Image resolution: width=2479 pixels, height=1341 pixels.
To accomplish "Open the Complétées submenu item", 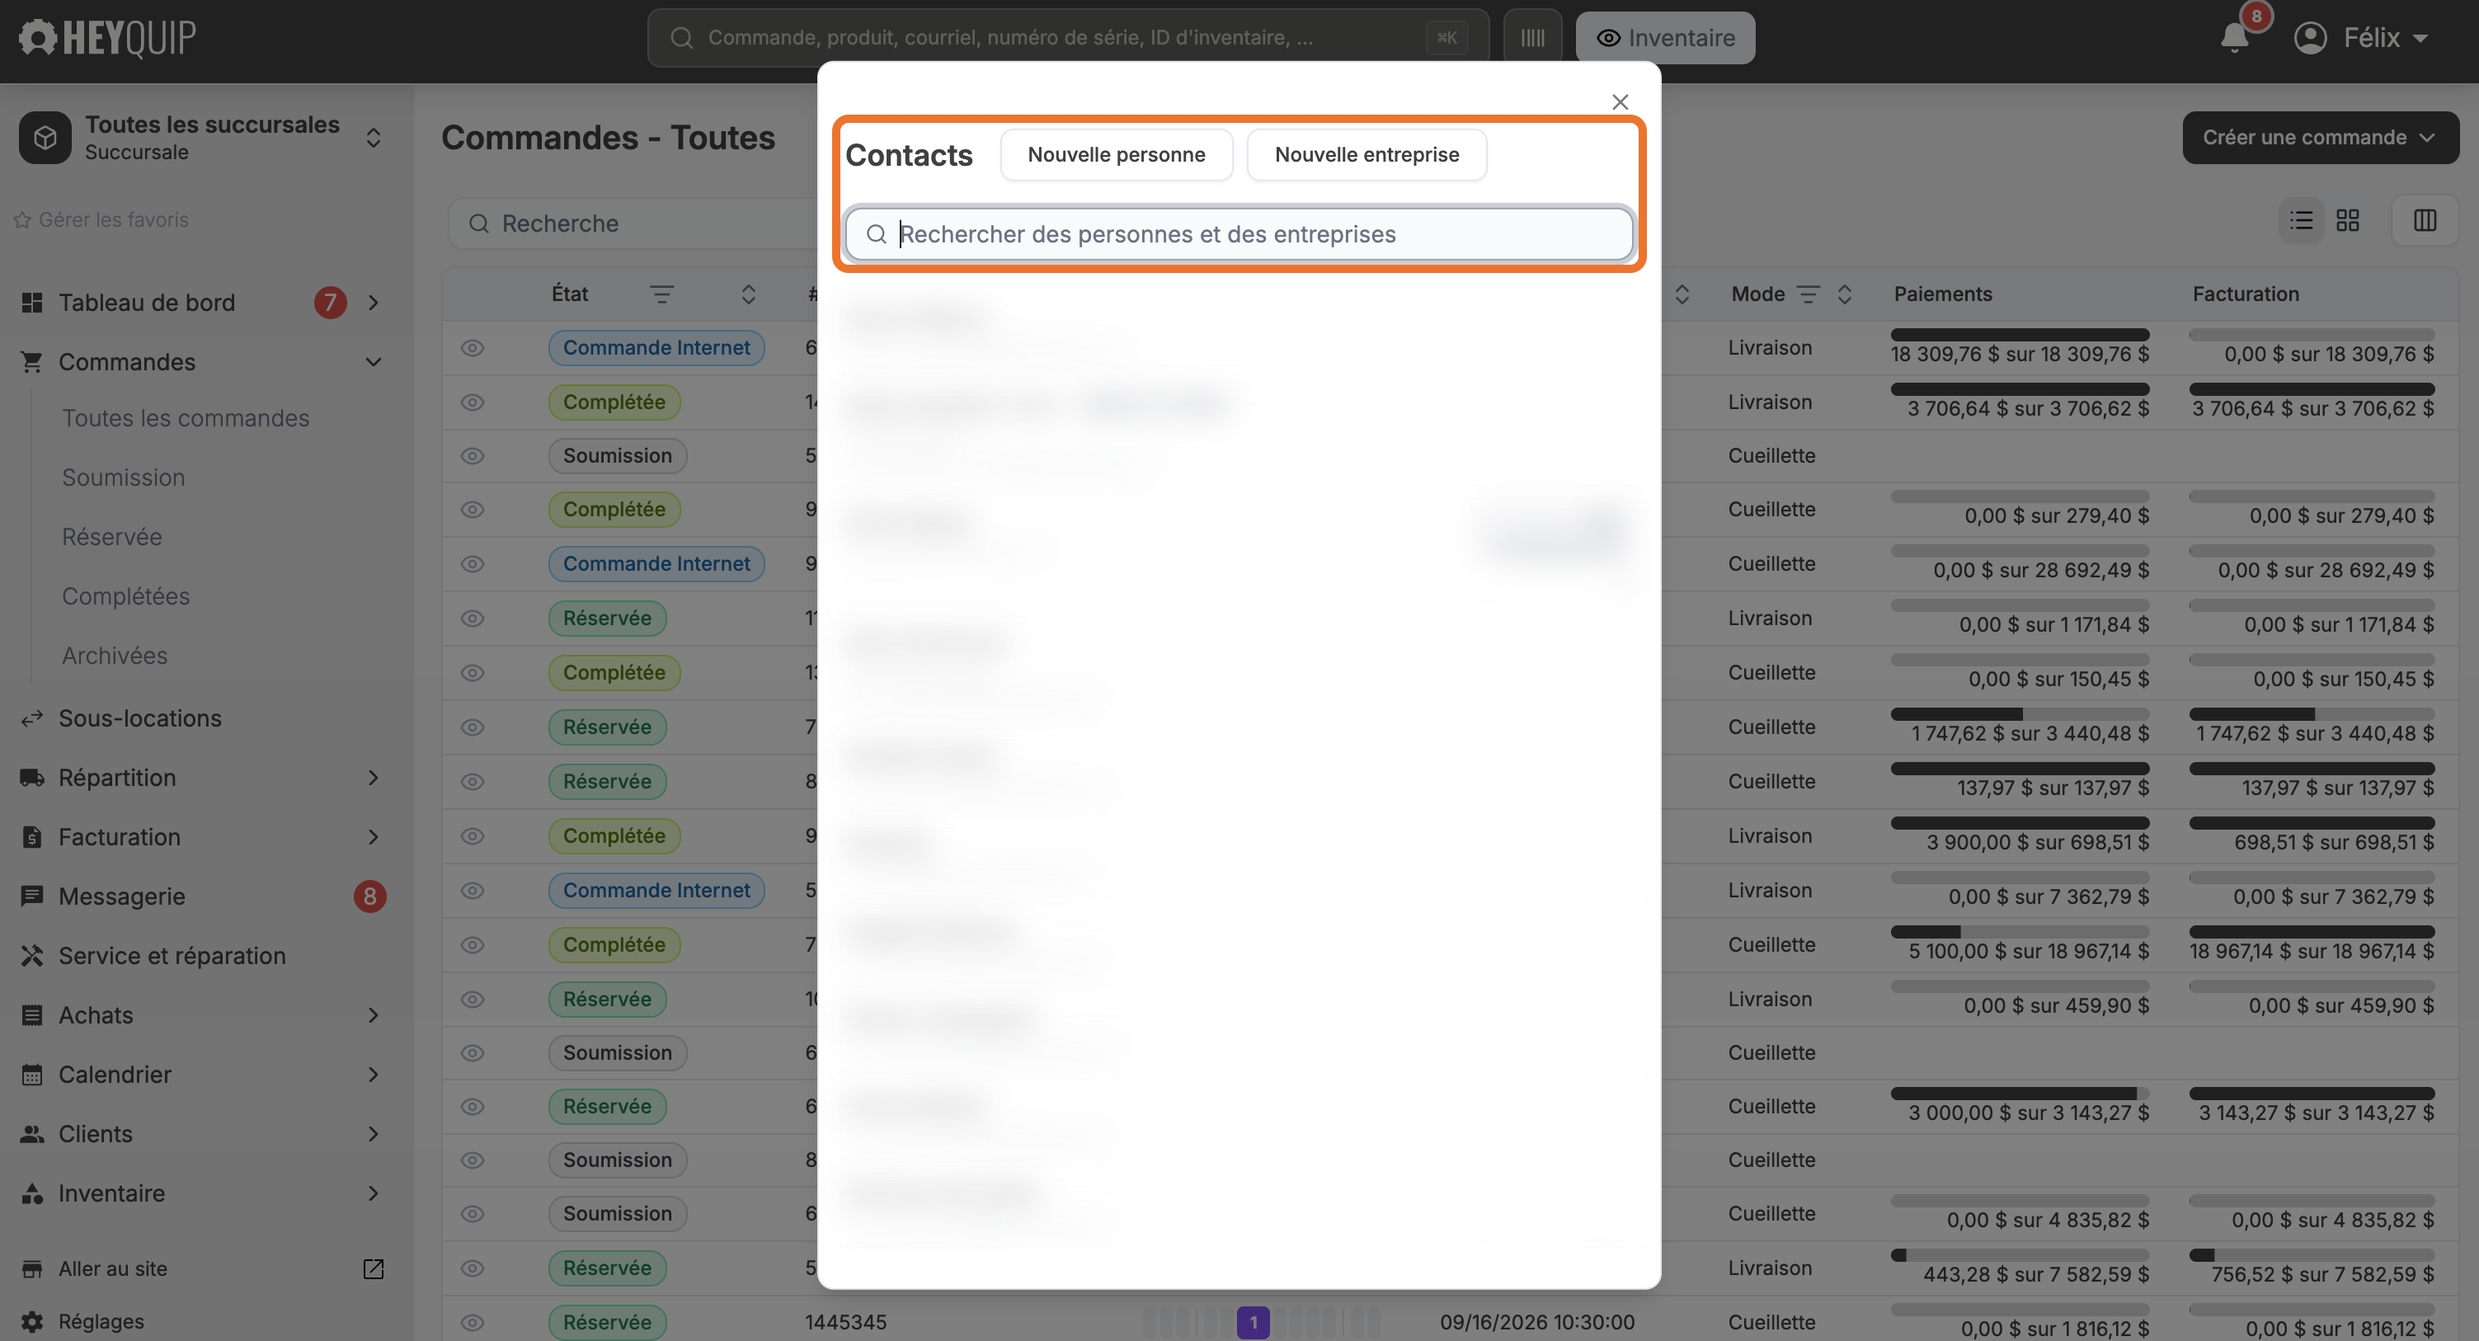I will click(126, 597).
